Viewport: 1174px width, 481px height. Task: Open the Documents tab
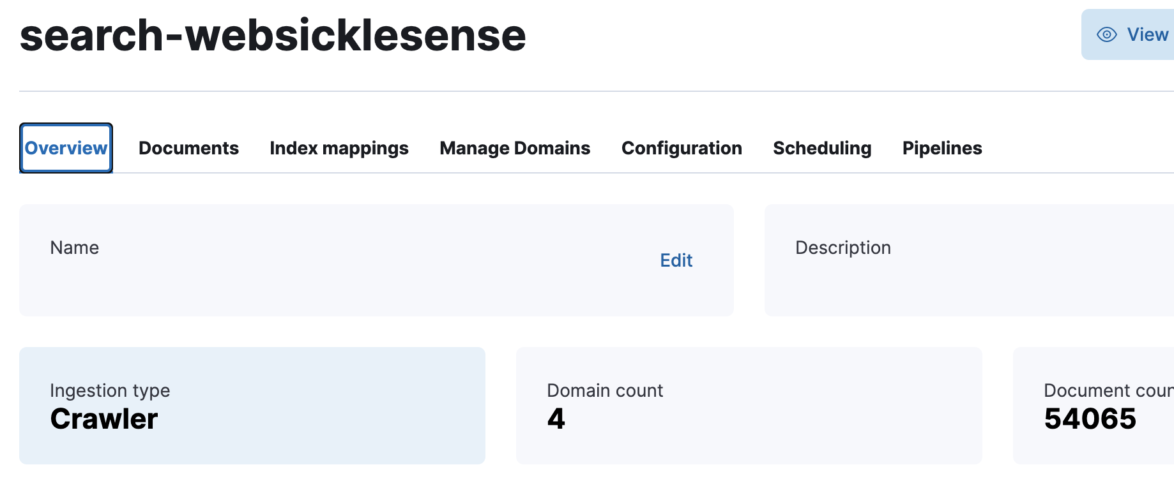point(188,148)
